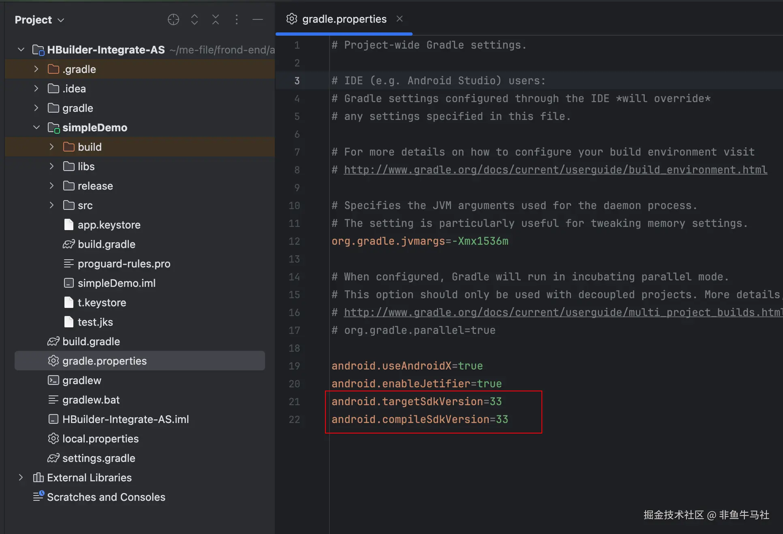Hide the Project tool window via minimize dash

click(x=258, y=19)
